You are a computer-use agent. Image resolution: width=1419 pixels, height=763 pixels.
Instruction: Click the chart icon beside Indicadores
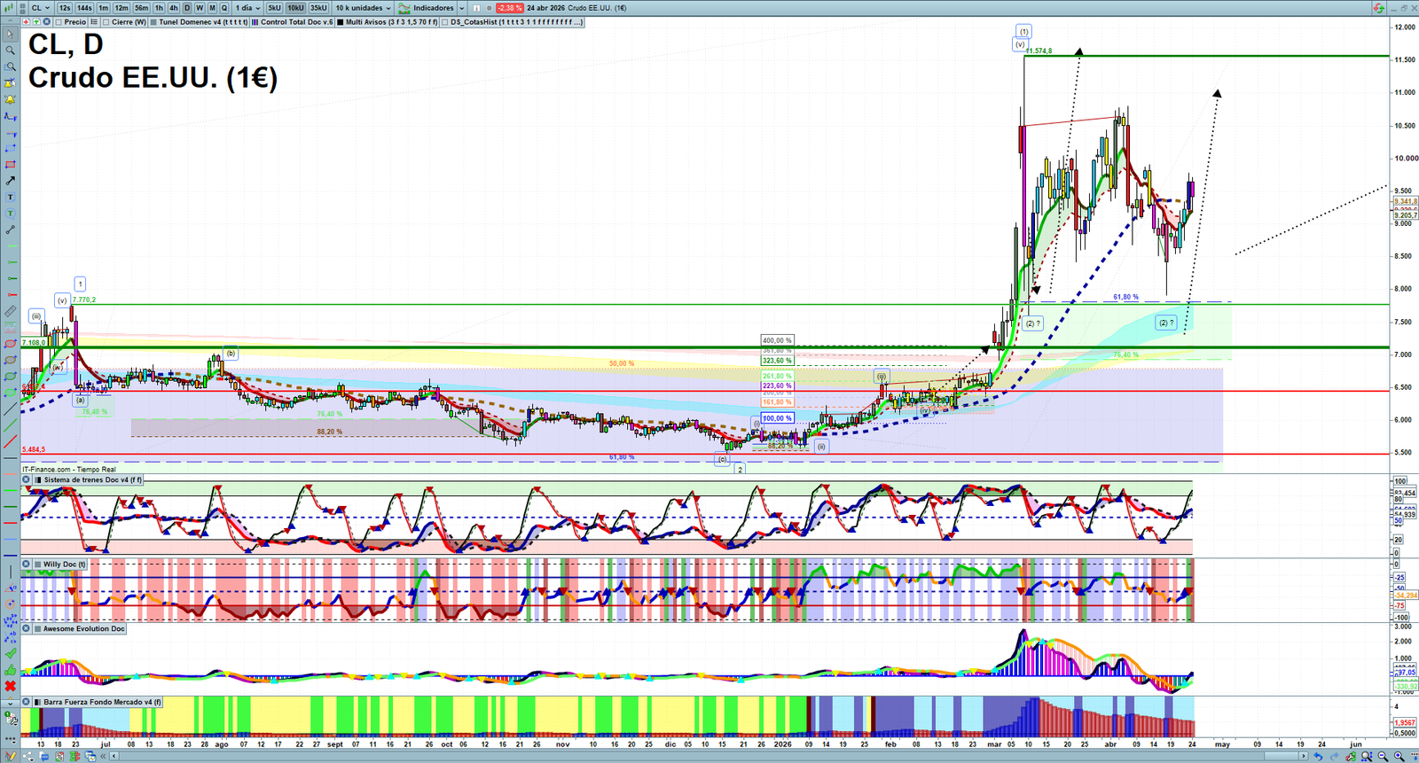(x=404, y=8)
